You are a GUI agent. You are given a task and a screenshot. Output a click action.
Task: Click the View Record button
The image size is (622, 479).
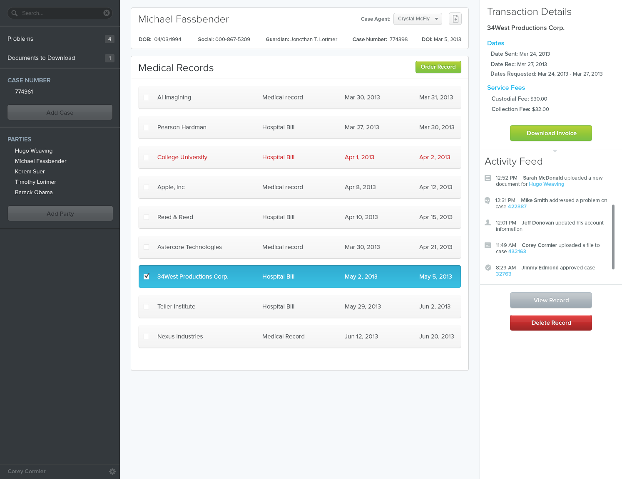551,300
